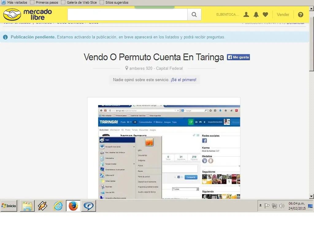This screenshot has width=314, height=236.
Task: Click the Inicio start button
Action: coord(9,206)
